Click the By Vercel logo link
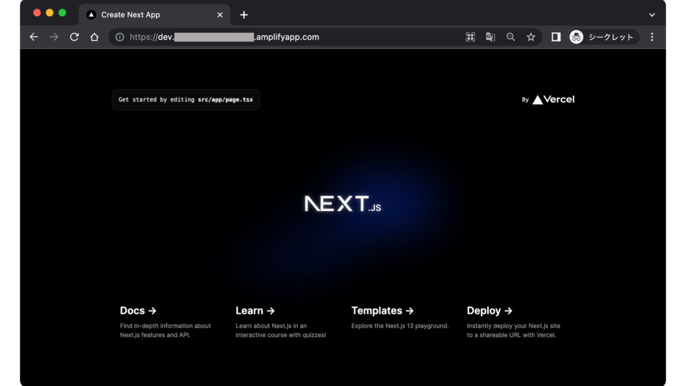 (548, 100)
